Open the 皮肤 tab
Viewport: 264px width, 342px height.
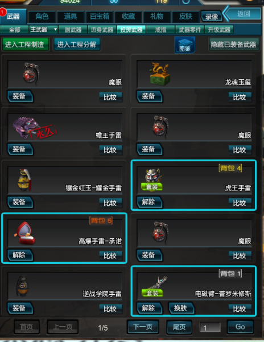185,17
